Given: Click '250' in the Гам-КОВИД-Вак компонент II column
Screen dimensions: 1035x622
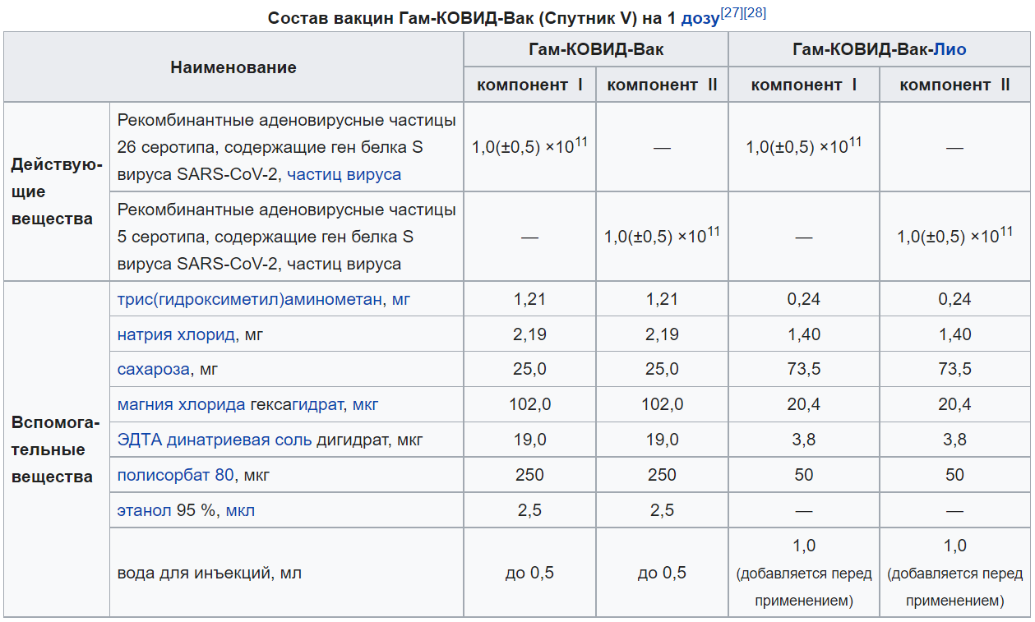Looking at the screenshot, I should click(662, 475).
